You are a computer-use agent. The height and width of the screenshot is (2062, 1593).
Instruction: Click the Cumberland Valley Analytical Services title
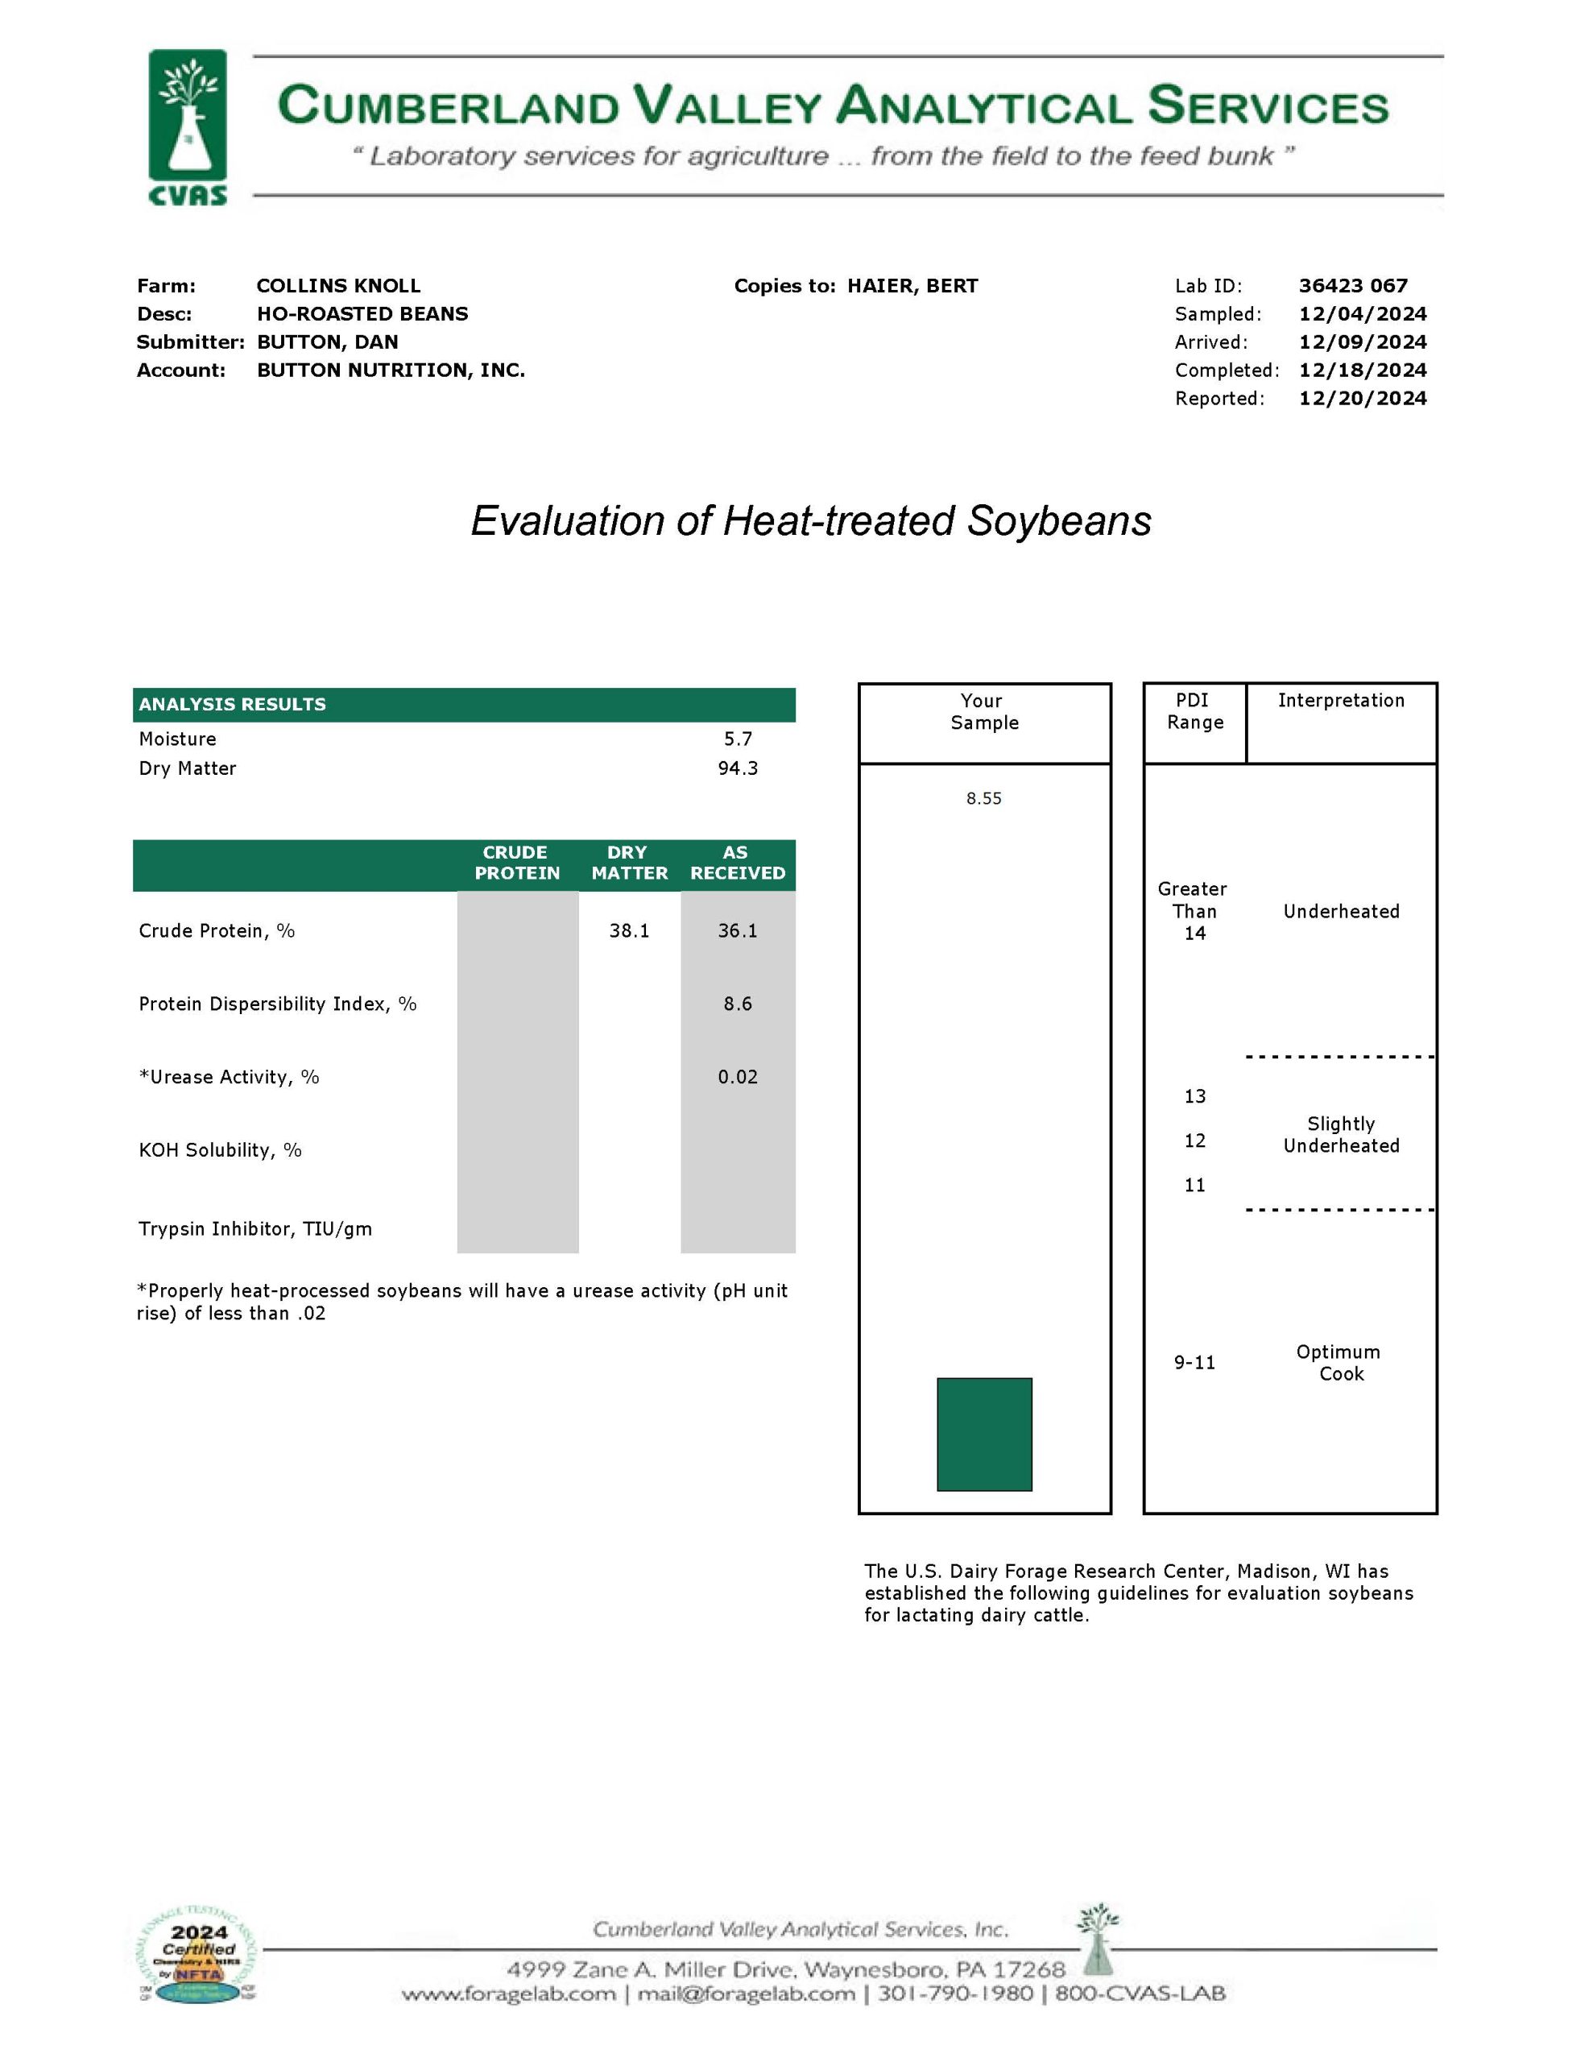click(833, 105)
